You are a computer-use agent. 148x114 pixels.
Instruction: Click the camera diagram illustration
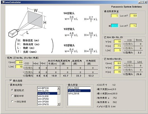pyautogui.click(x=27, y=22)
